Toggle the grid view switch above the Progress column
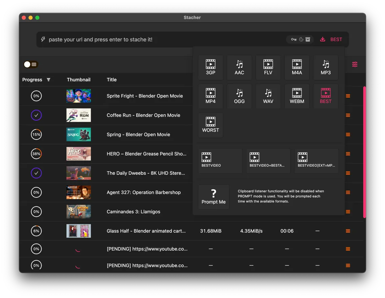 pos(30,64)
